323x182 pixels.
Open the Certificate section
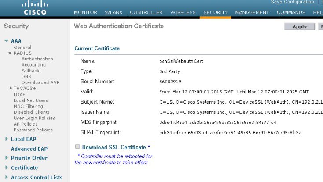(x=24, y=167)
